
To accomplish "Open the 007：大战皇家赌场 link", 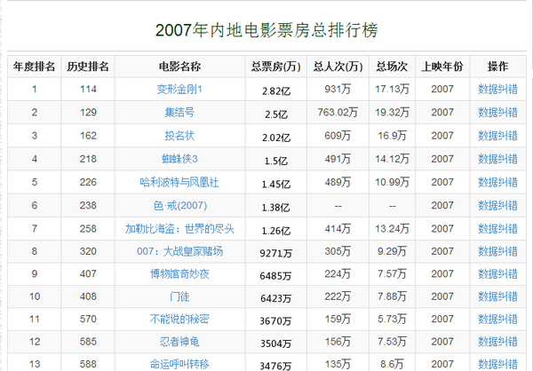I will click(x=179, y=252).
